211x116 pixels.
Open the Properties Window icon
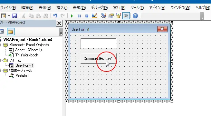pos(111,16)
